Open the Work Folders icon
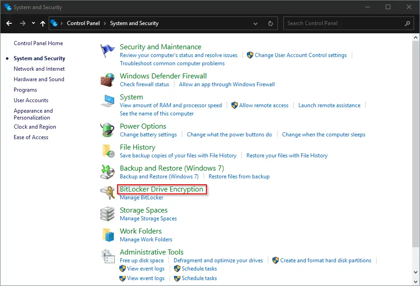Screen dimensions: 420x286 [108, 235]
